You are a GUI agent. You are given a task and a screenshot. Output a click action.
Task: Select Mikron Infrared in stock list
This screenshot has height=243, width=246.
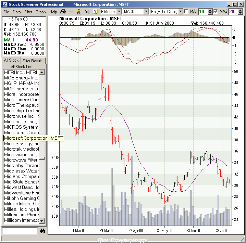click(x=21, y=204)
